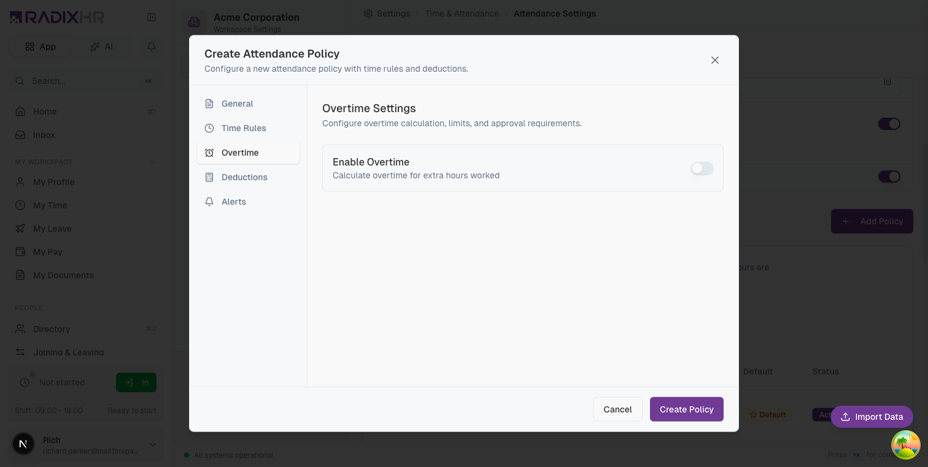Click the My Profile person icon
The height and width of the screenshot is (467, 928).
click(20, 182)
